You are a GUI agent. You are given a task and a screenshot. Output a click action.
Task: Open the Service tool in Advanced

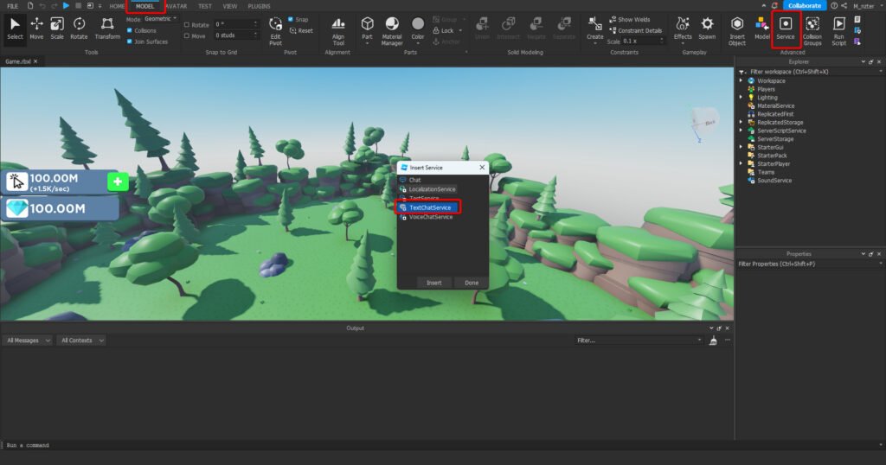point(786,29)
